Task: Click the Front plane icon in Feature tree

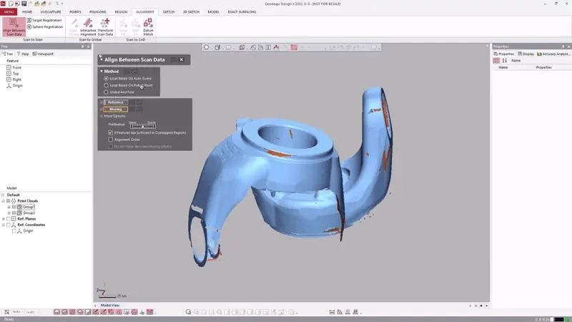Action: [x=9, y=67]
